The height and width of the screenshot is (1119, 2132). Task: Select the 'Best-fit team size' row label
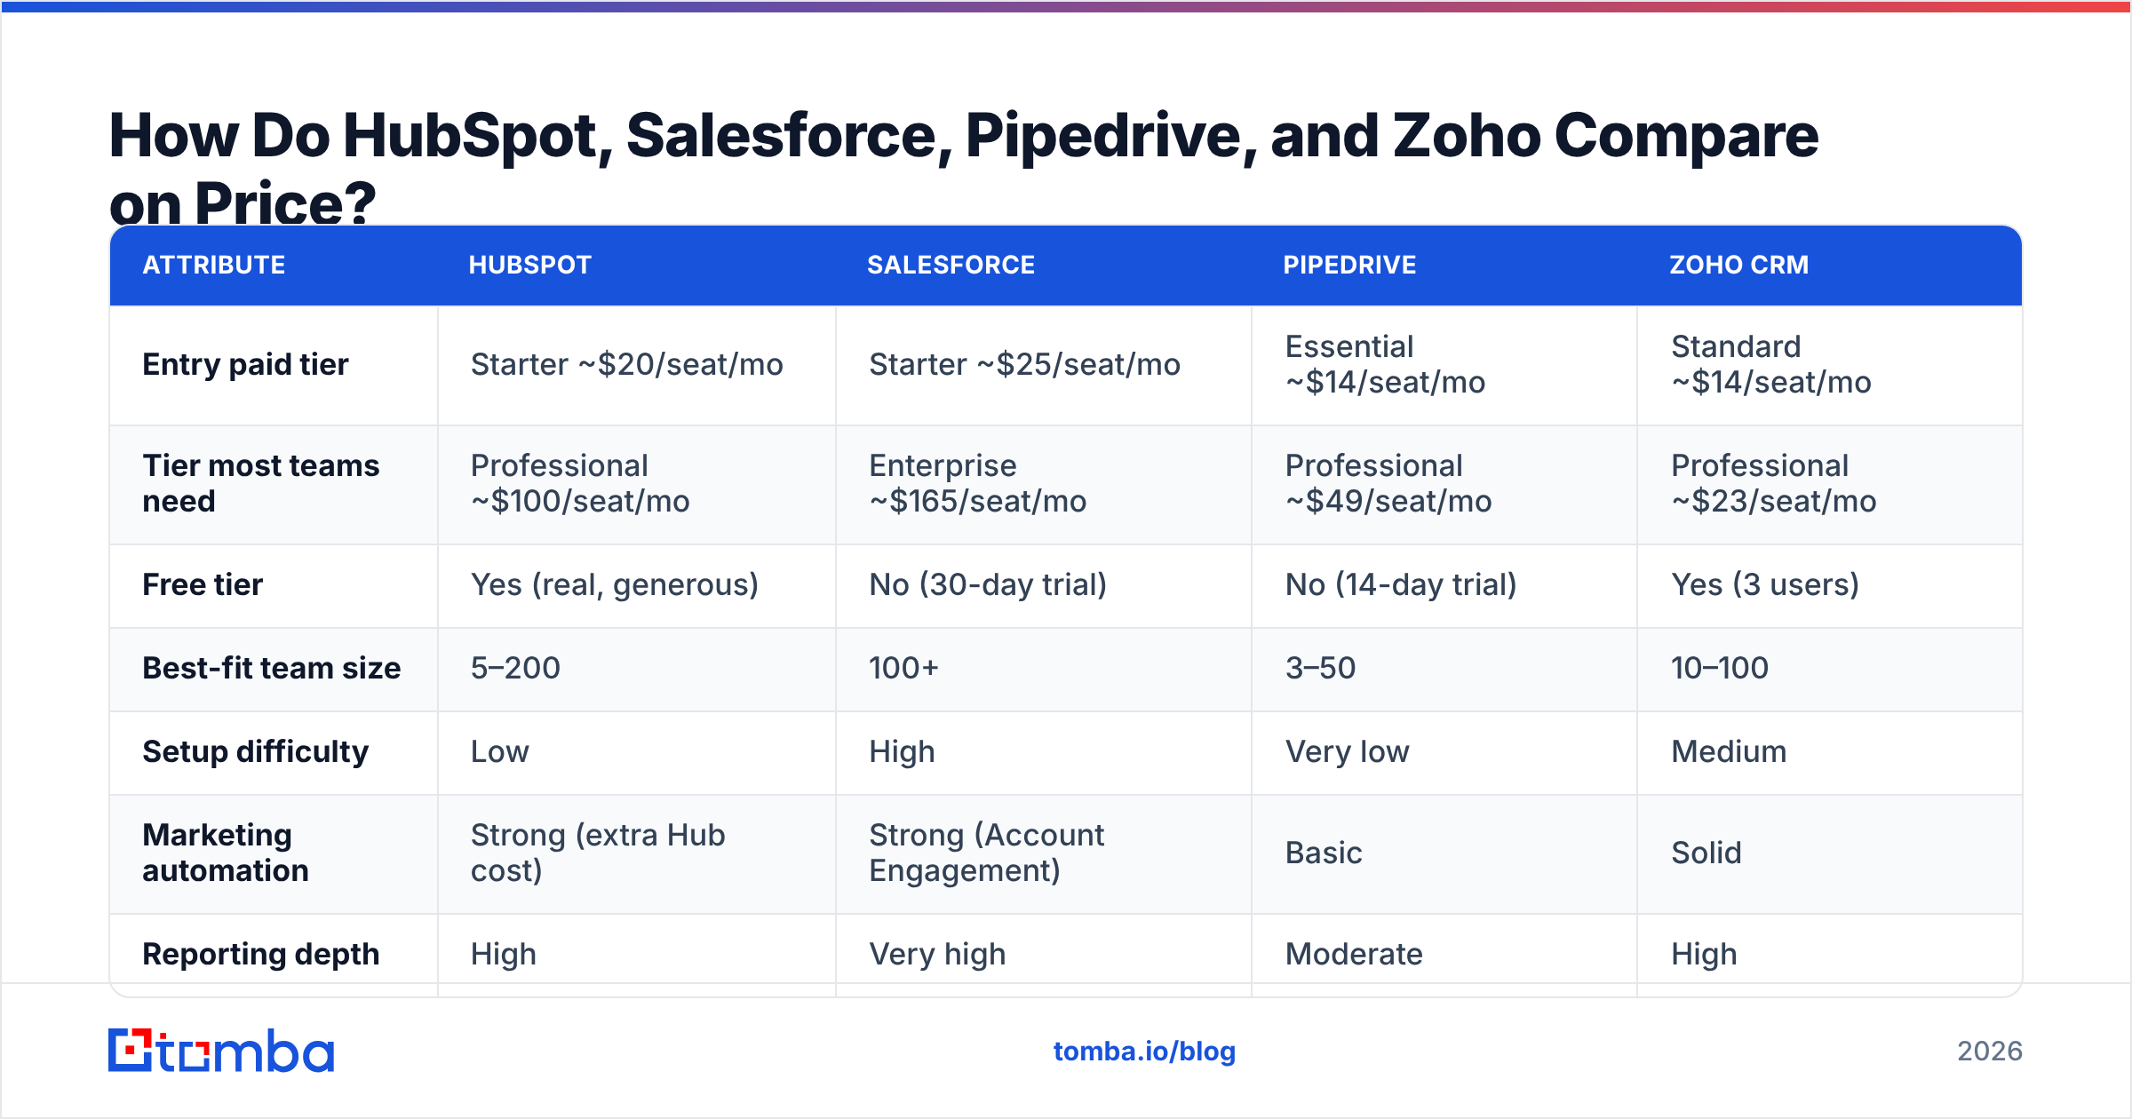point(272,668)
